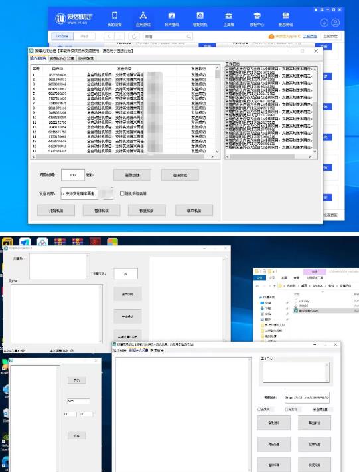Image resolution: width=359 pixels, height=472 pixels.
Task: Launch the blue arrow desktop icon
Action: pos(25,242)
